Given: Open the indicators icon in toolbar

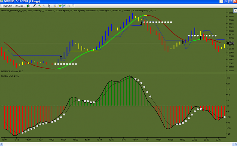Looking at the screenshot, I should tap(64, 6).
